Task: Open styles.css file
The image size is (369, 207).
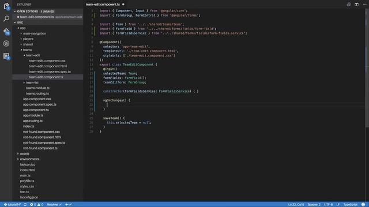Action: pyautogui.click(x=27, y=186)
